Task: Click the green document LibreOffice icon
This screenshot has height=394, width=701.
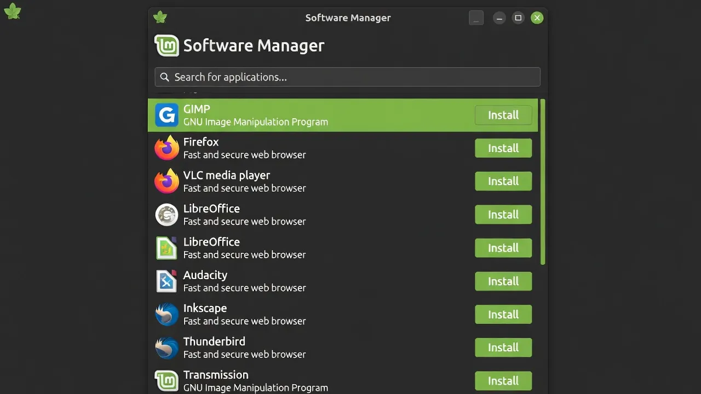Action: 166,248
